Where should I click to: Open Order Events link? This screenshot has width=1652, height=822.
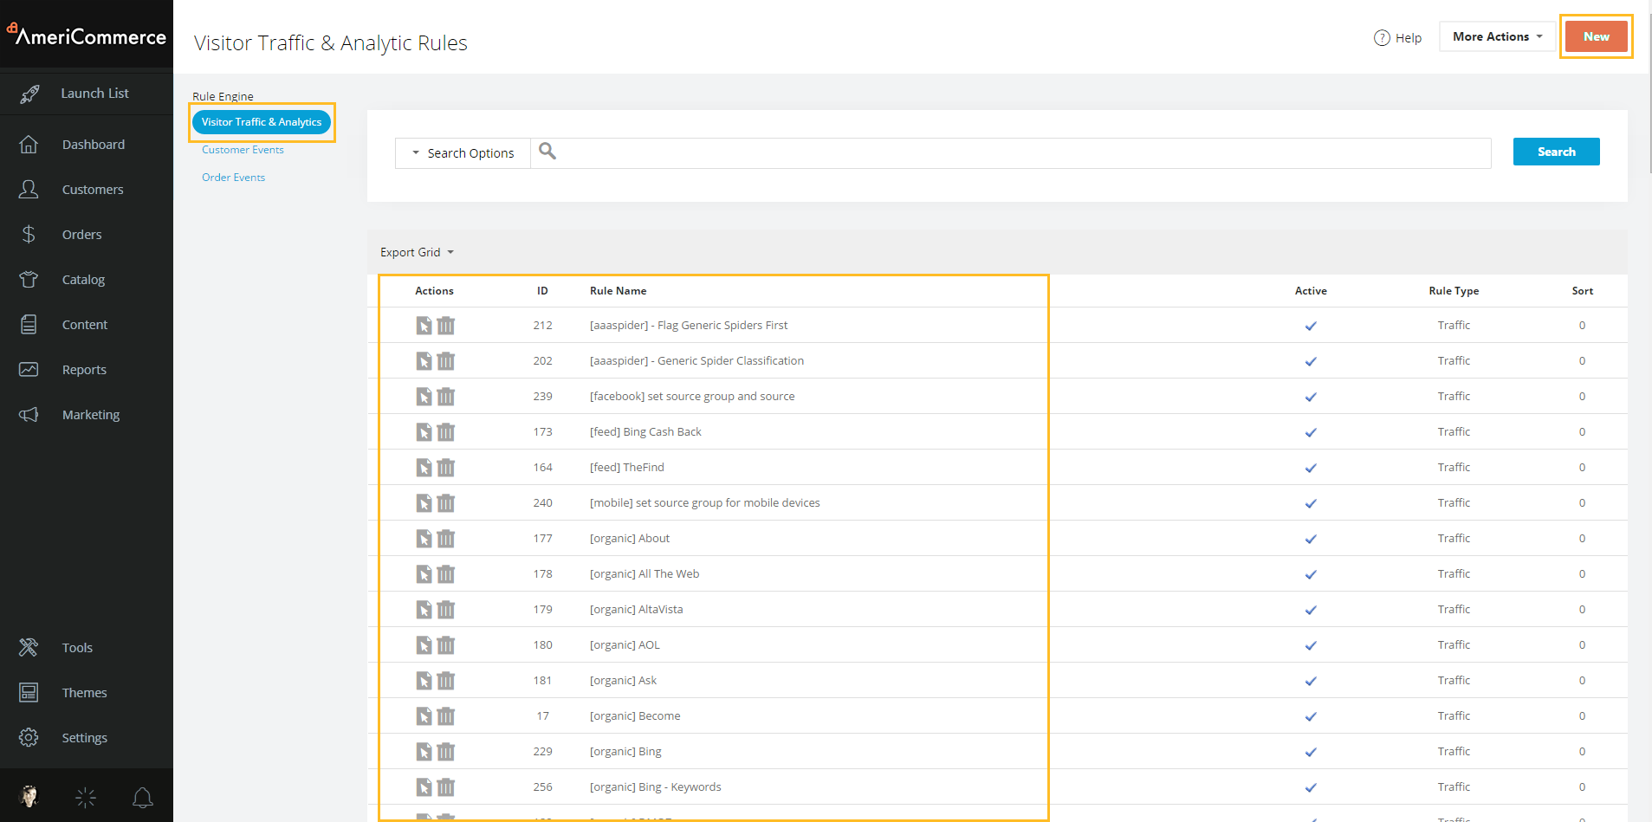pos(234,178)
